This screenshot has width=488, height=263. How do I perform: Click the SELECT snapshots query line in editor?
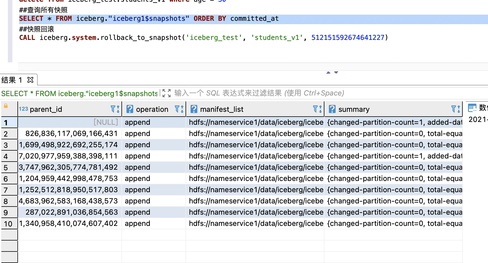(x=149, y=19)
